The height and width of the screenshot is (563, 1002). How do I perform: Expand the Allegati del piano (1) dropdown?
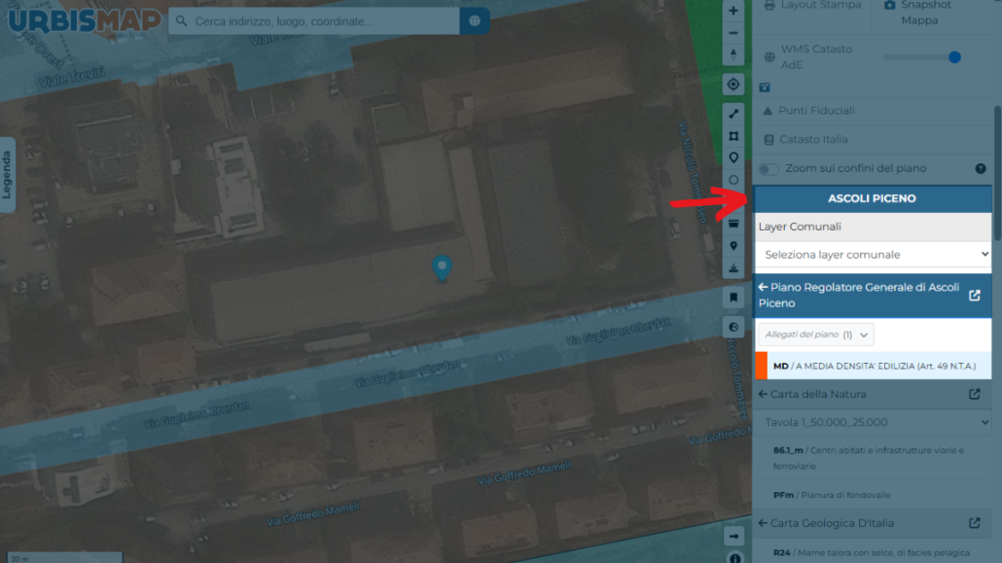click(815, 334)
